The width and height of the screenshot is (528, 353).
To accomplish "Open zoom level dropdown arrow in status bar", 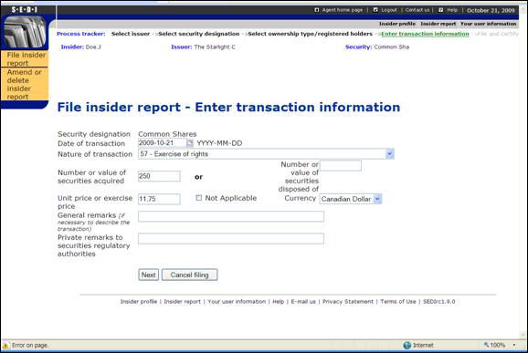I will click(514, 345).
